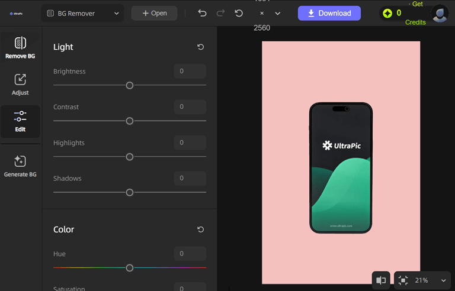Focus the Contrast value field
This screenshot has height=291, width=455.
pyautogui.click(x=190, y=106)
